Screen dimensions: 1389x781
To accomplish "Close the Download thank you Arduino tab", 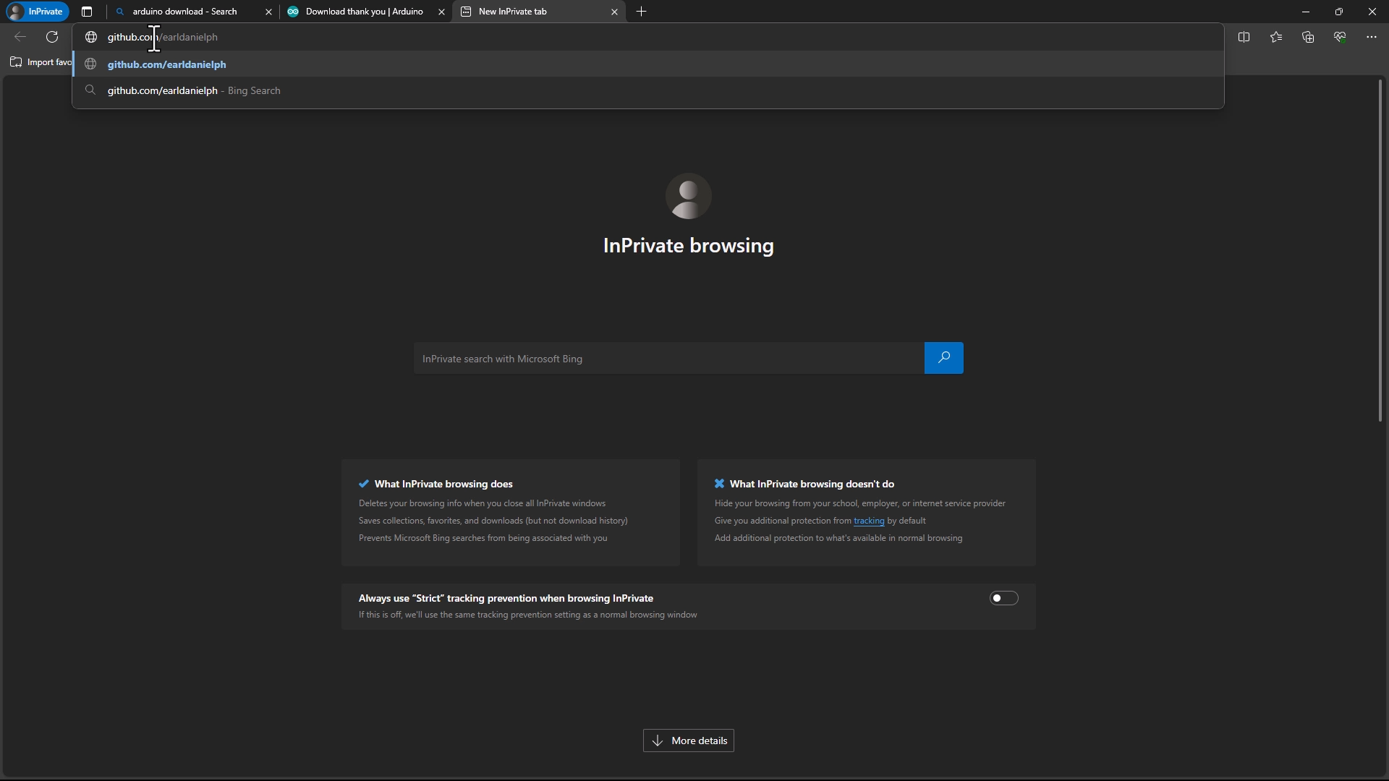I will tap(441, 12).
